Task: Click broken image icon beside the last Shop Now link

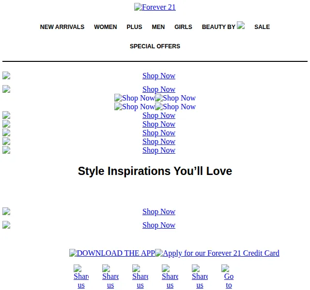Action: click(x=6, y=225)
